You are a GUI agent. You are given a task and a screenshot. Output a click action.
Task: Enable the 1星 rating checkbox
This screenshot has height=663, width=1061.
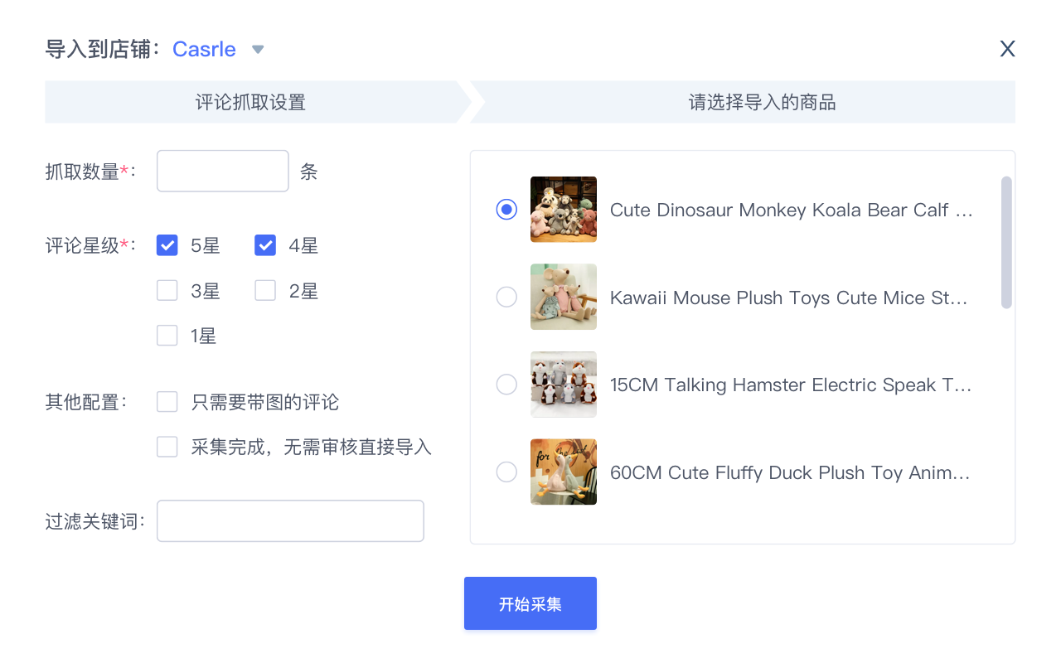(x=167, y=335)
